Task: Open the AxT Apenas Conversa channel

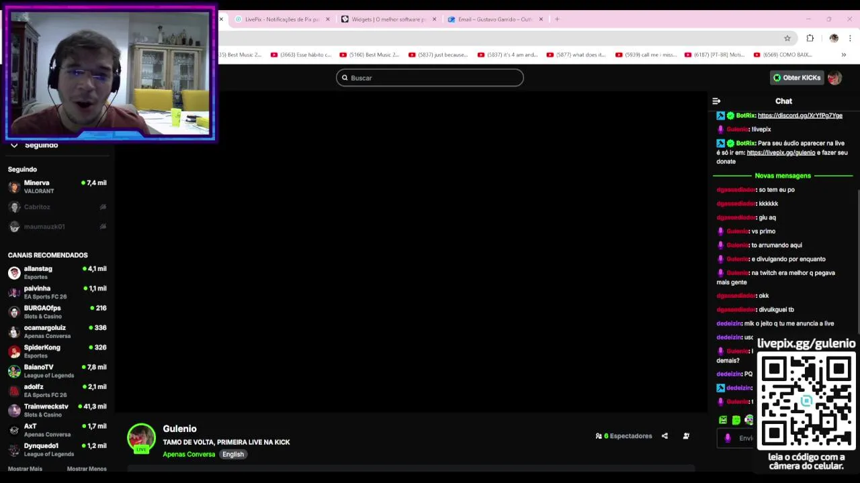Action: click(57, 430)
